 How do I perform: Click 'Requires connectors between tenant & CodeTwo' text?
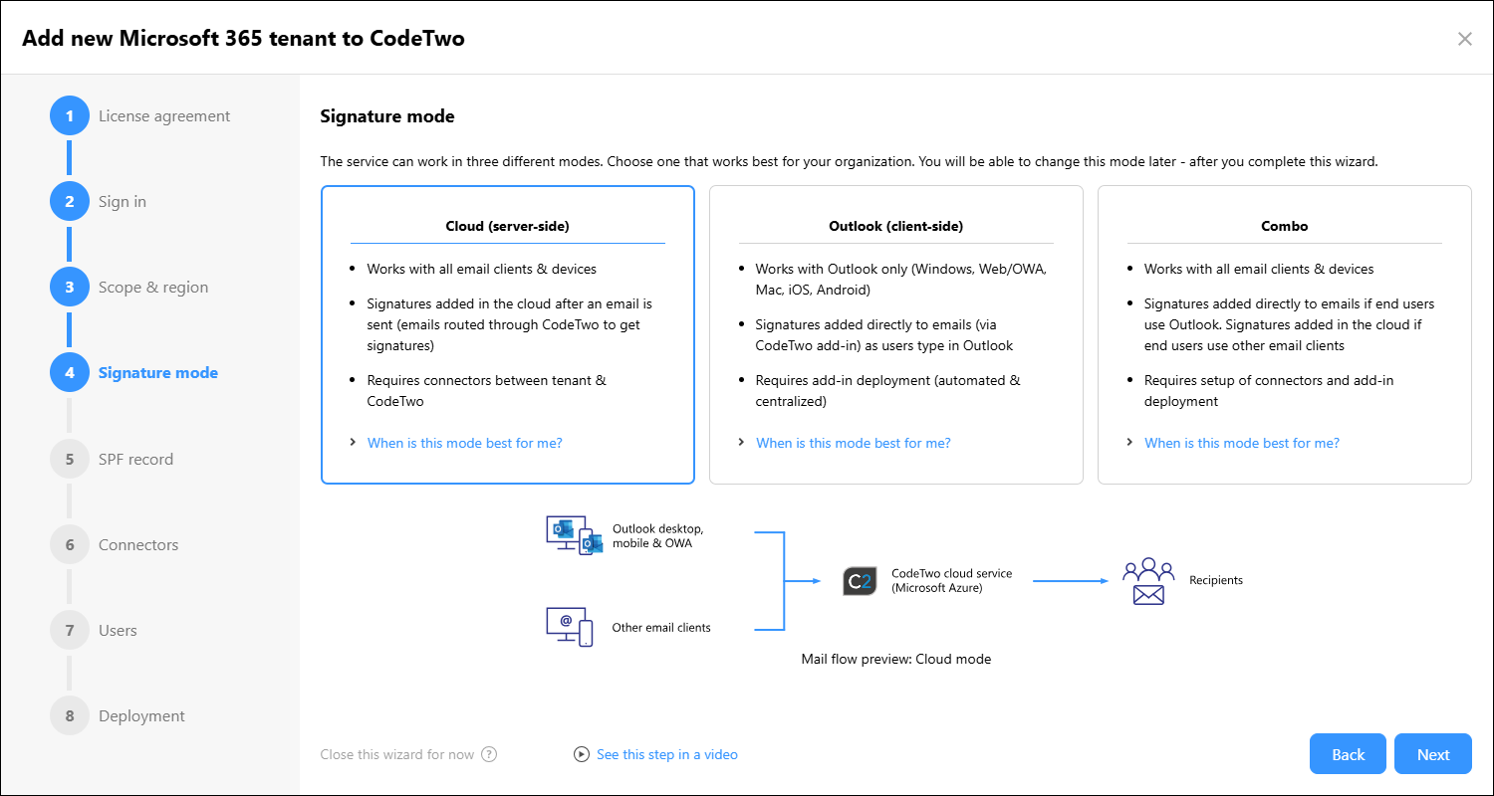click(x=487, y=391)
